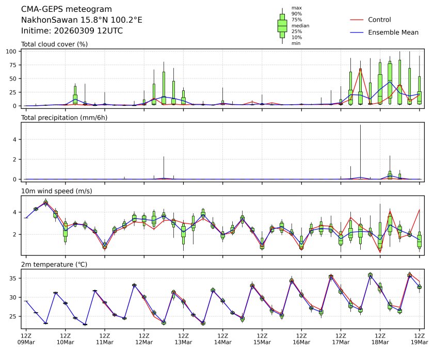Click the green box-plot legend symbol
This screenshot has height=351, width=434.
(x=282, y=25)
